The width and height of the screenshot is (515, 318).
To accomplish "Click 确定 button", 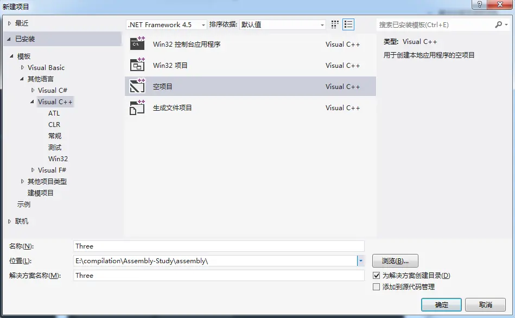I will [441, 305].
